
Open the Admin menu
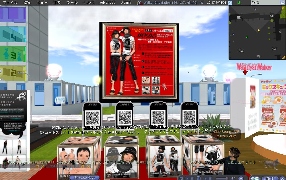point(126,3)
